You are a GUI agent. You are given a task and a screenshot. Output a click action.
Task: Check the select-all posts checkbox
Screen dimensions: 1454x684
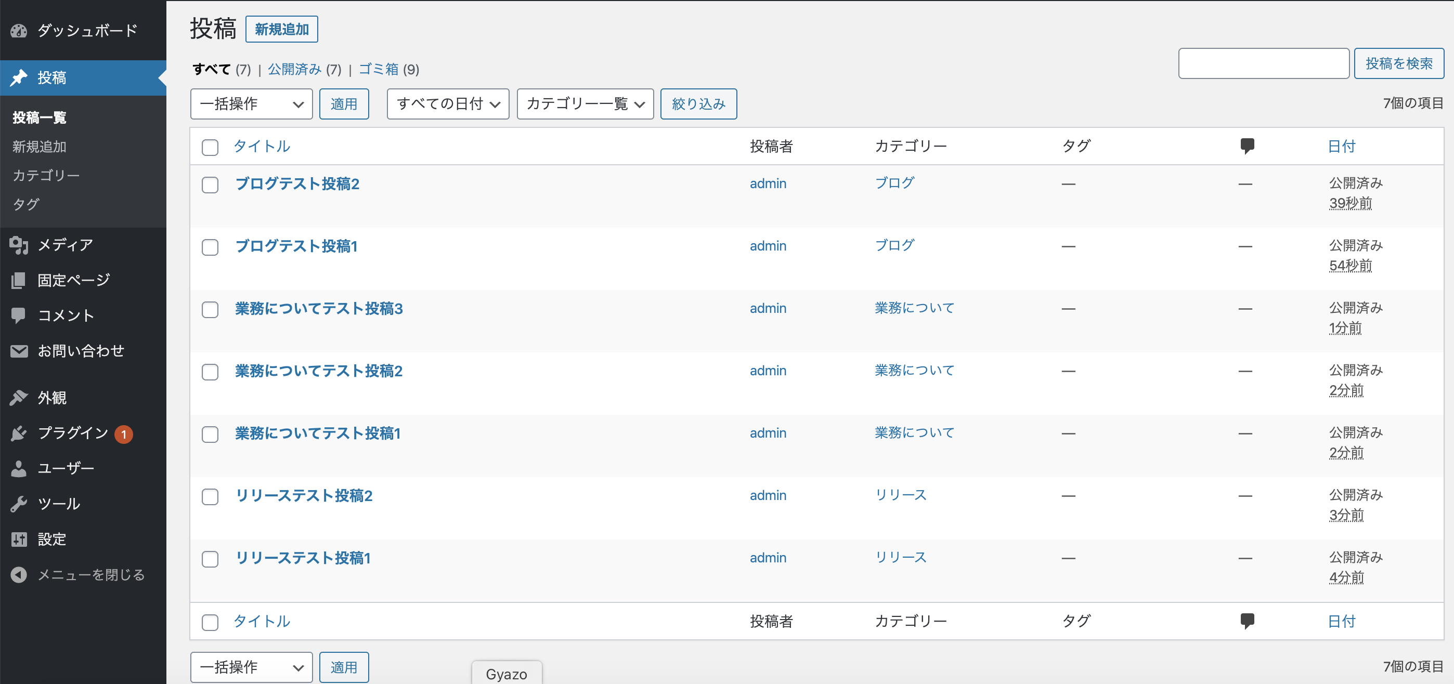pos(210,147)
